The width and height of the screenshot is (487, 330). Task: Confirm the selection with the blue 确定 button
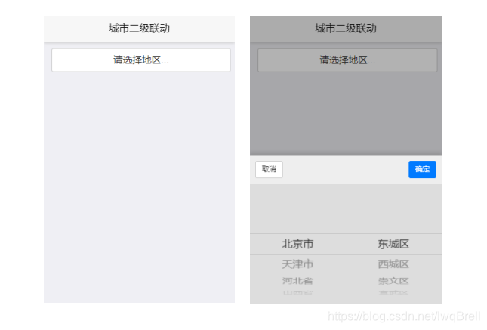(422, 169)
